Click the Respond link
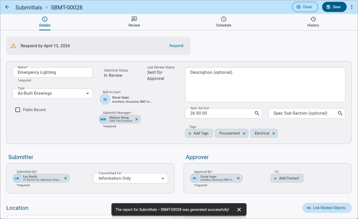The width and height of the screenshot is (358, 219). click(176, 46)
